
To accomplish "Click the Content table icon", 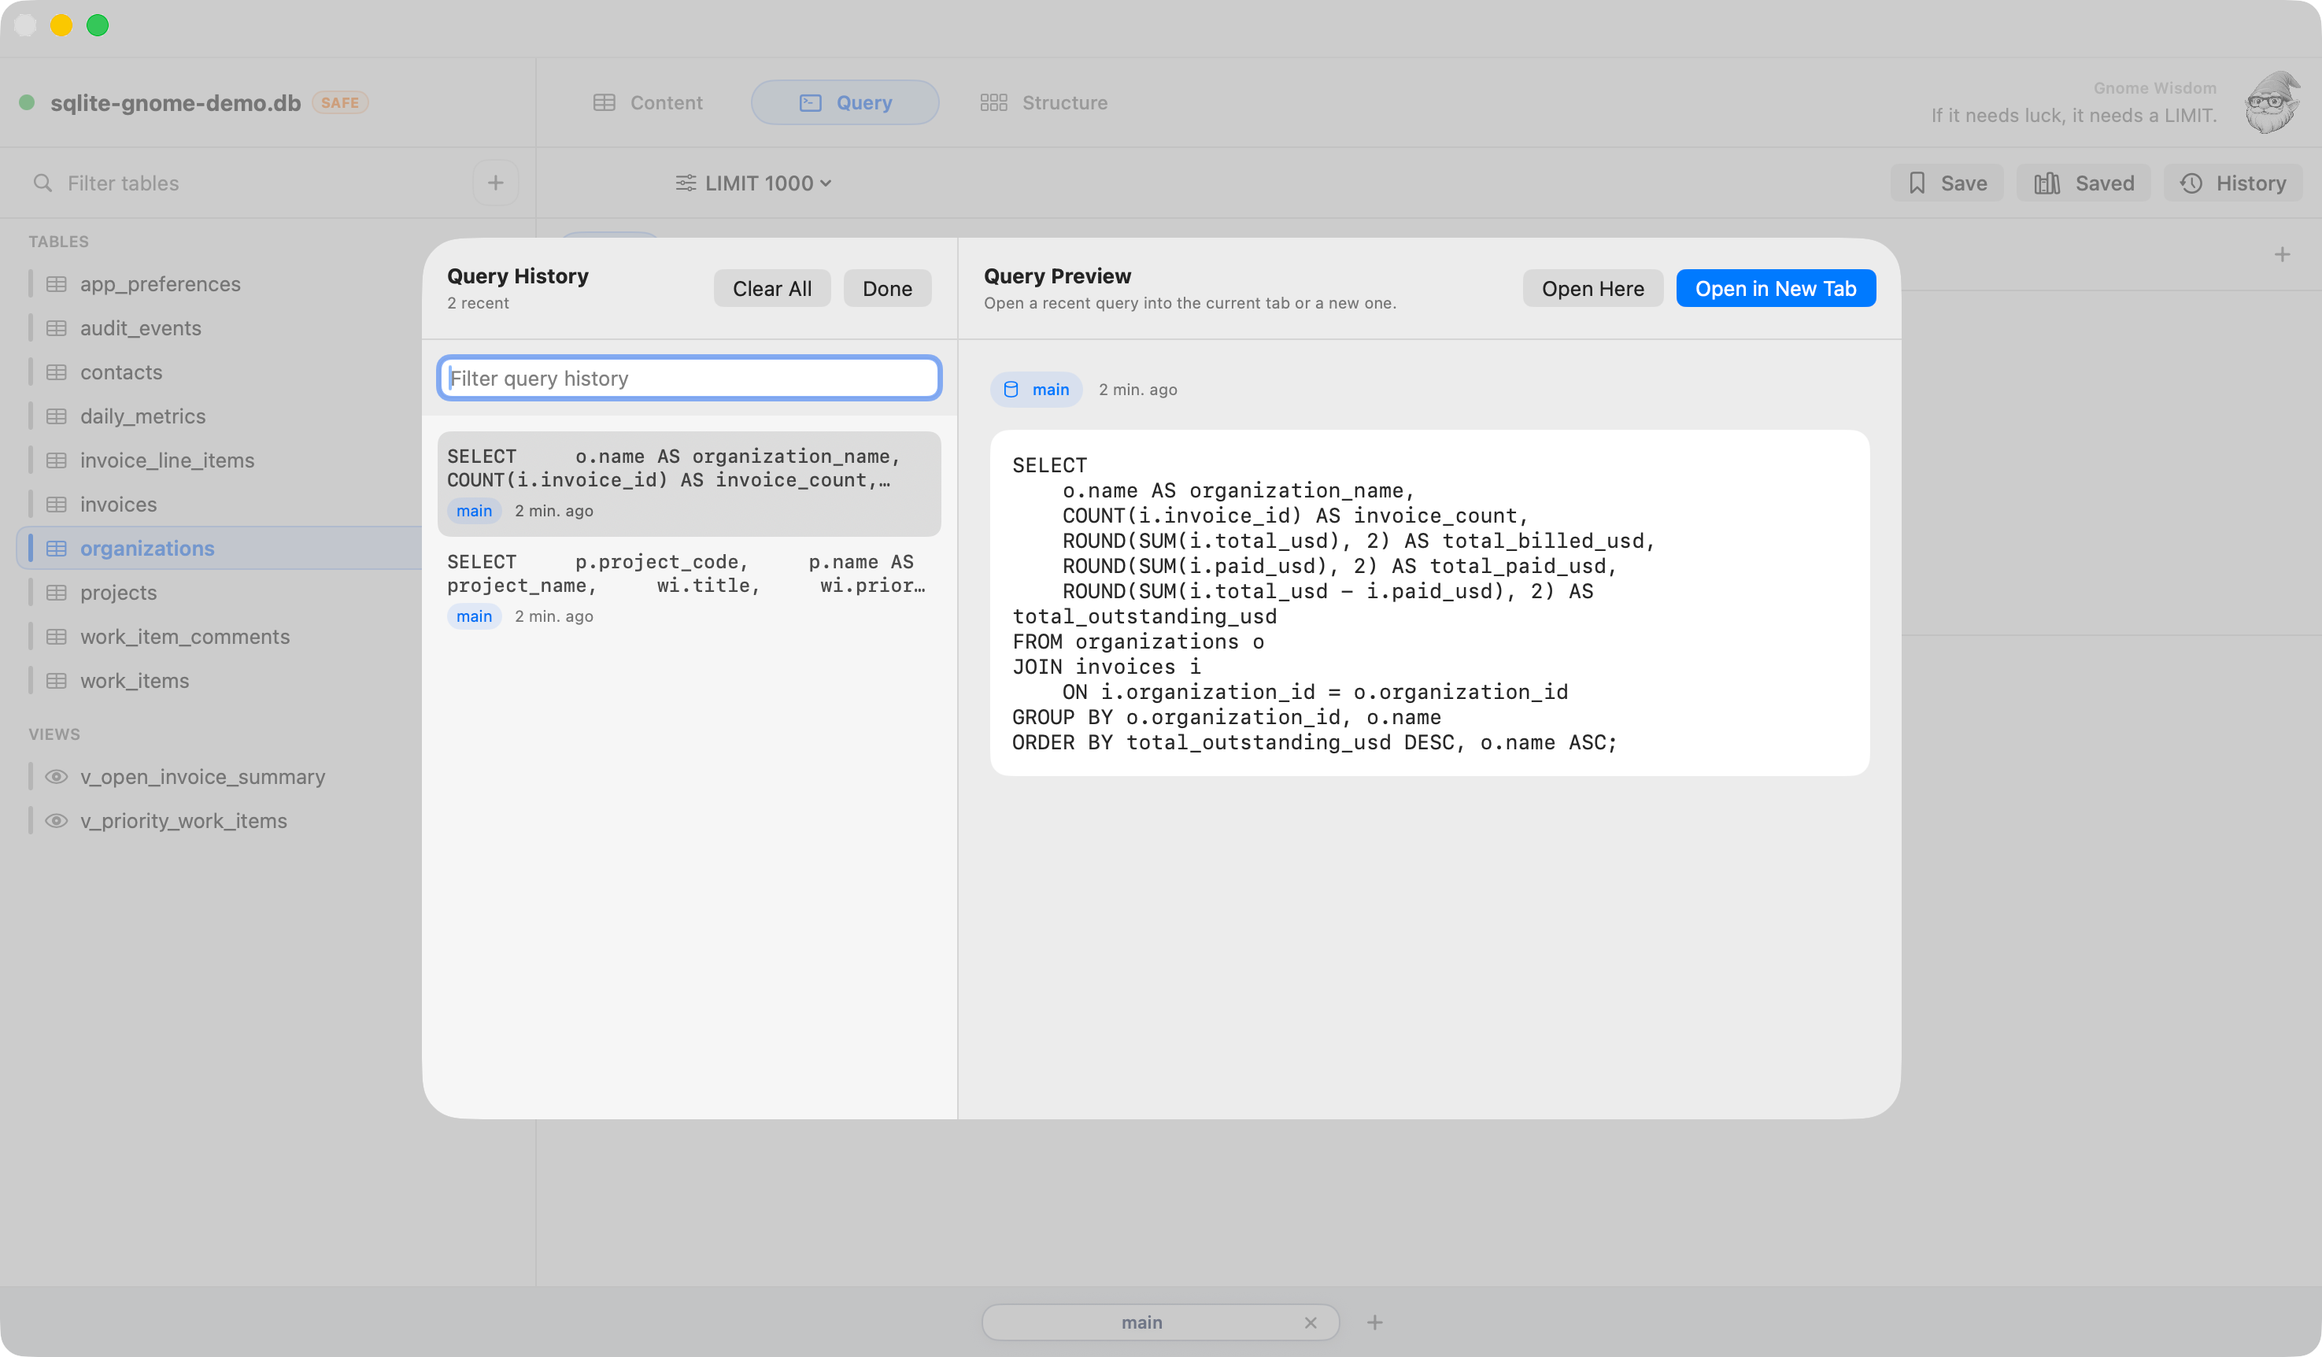I will 605,102.
